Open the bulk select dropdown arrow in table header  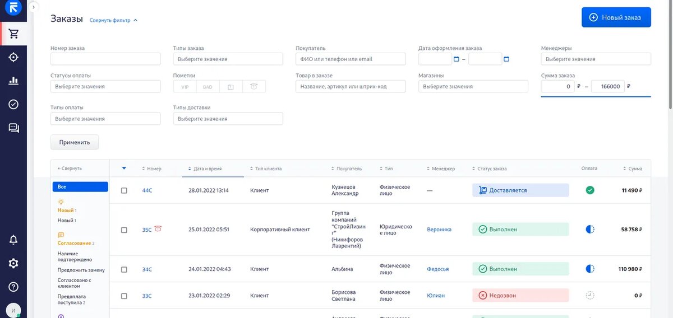pyautogui.click(x=124, y=168)
